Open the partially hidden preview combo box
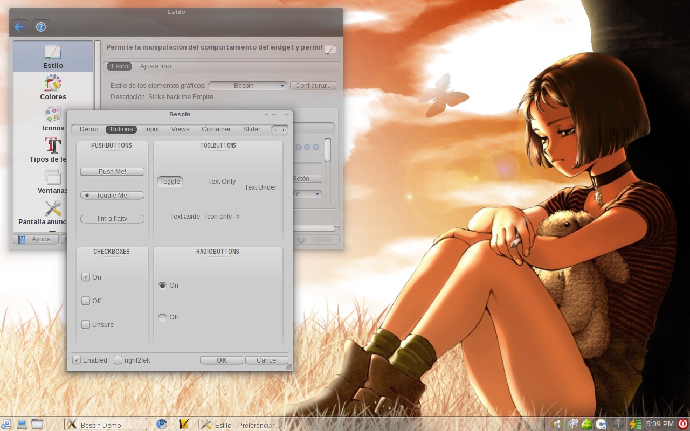690x431 pixels. coord(306,193)
